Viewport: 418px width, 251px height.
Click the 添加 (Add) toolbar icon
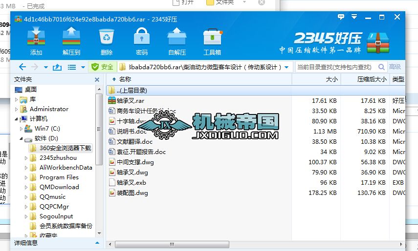click(x=36, y=37)
